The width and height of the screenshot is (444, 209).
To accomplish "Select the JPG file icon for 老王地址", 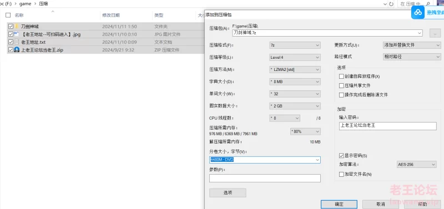I will (17, 34).
